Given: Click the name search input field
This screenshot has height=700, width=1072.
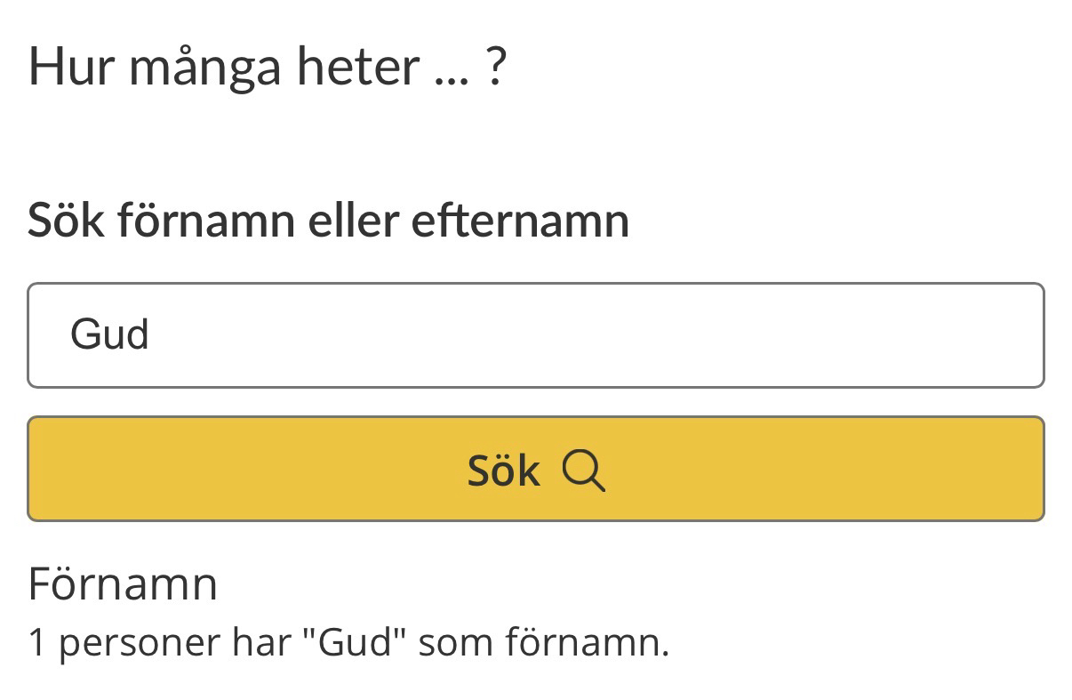Looking at the screenshot, I should [535, 335].
